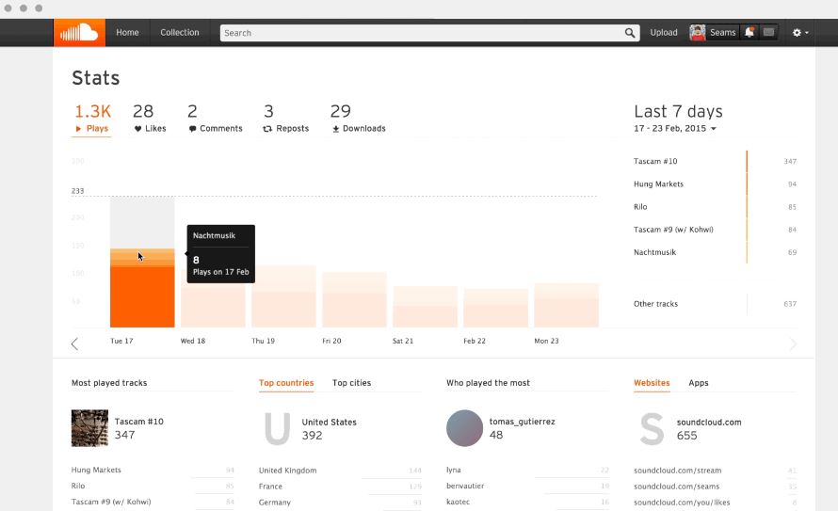The image size is (838, 511).
Task: Expand the 17 - 23 Feb date range
Action: pos(675,129)
